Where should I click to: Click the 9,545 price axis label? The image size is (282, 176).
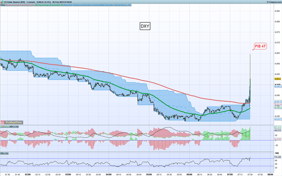pyautogui.click(x=277, y=95)
